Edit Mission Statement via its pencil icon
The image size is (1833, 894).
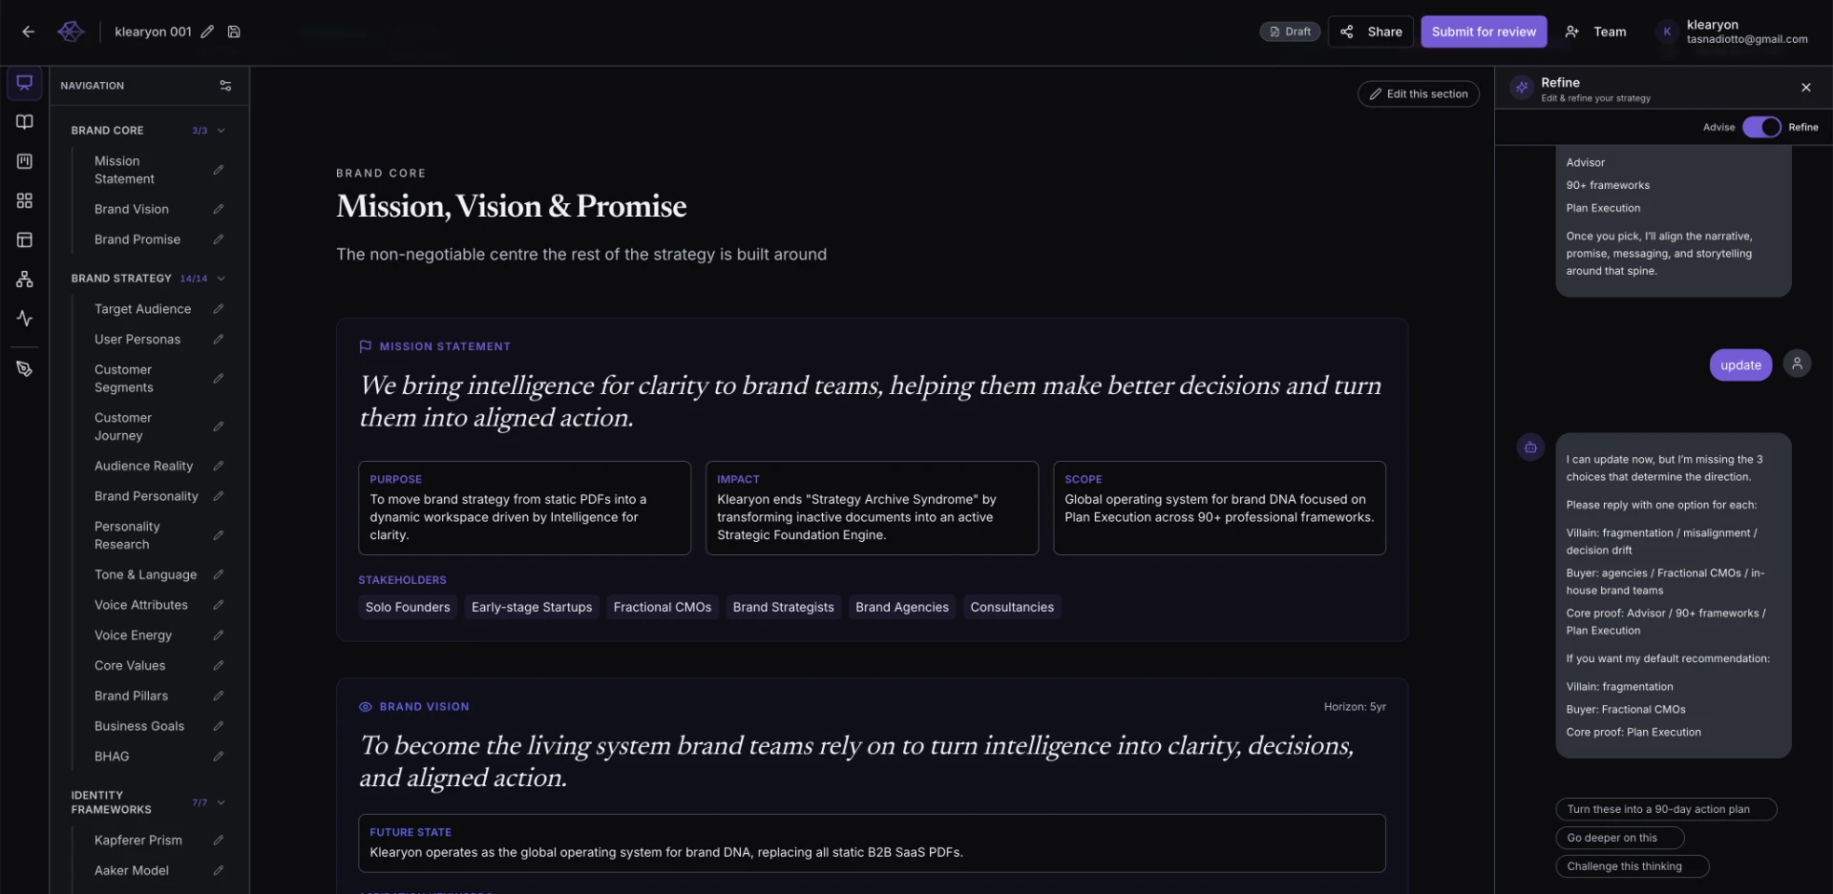[219, 170]
